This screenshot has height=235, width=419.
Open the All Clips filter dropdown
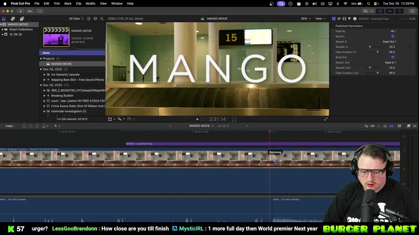[x=76, y=19]
